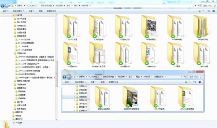Click 刻录 in the rear window toolbar
This screenshot has height=128, width=217.
tap(41, 11)
